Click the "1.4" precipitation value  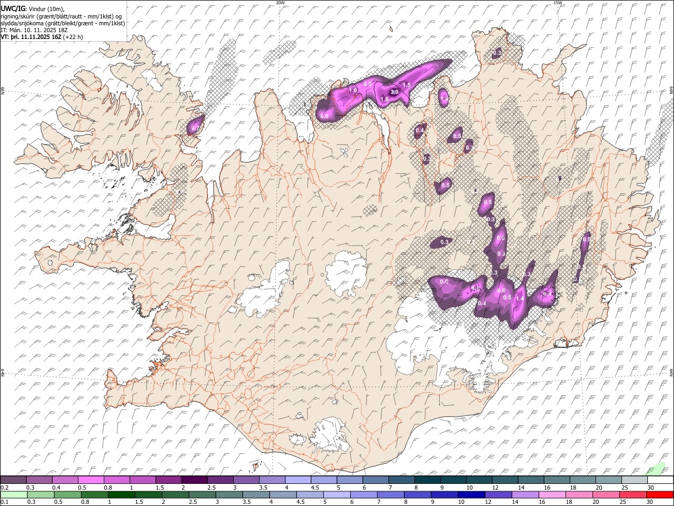pyautogui.click(x=519, y=299)
